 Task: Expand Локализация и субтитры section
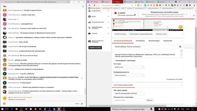(108, 28)
